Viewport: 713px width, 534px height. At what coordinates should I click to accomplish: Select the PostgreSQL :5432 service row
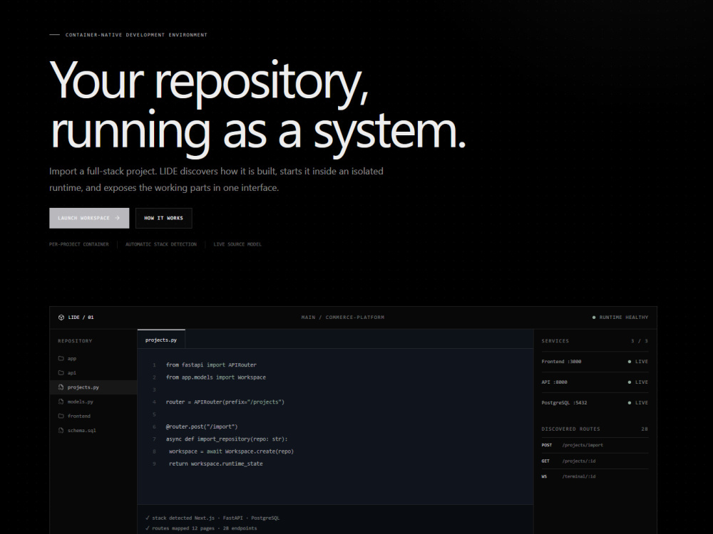595,403
